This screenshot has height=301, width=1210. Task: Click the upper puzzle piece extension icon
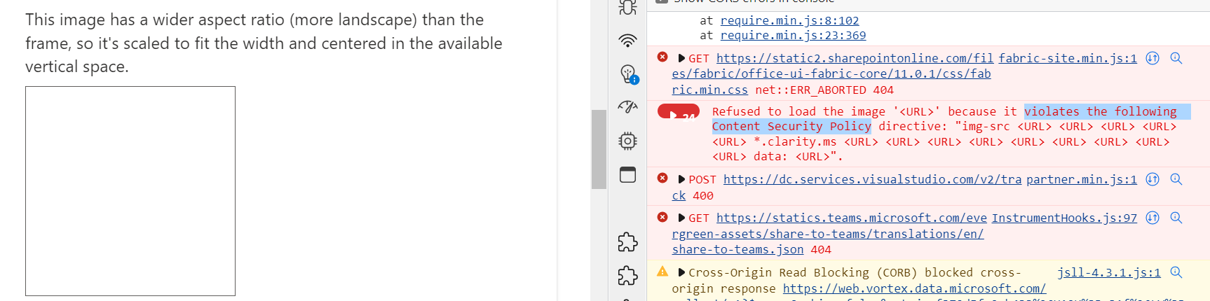(627, 242)
